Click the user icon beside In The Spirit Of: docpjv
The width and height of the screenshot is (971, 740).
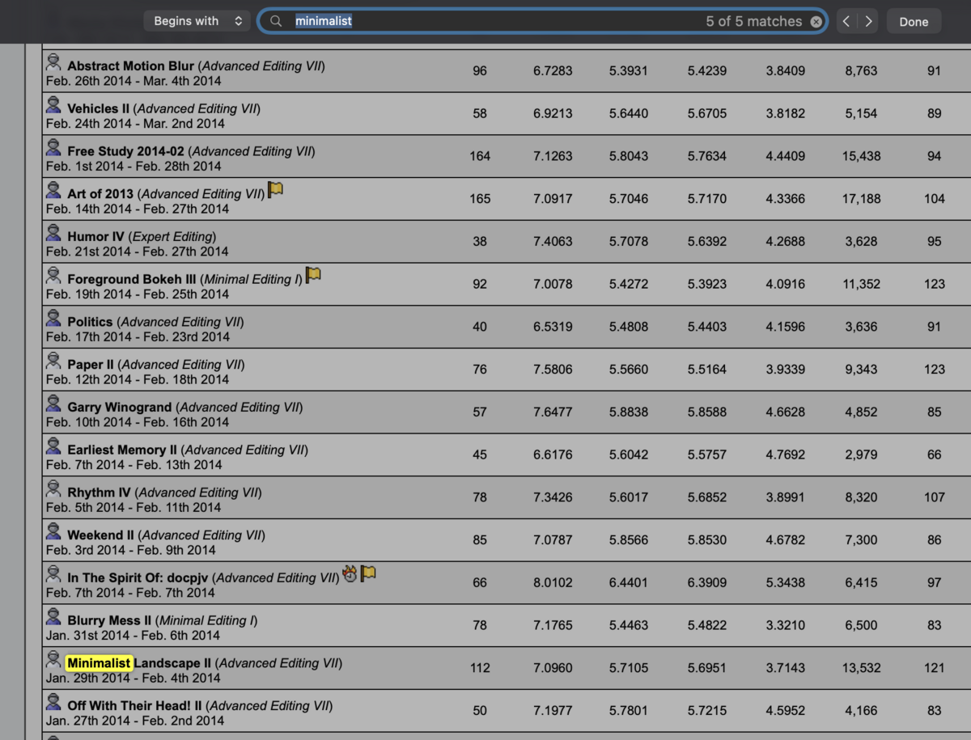(53, 575)
